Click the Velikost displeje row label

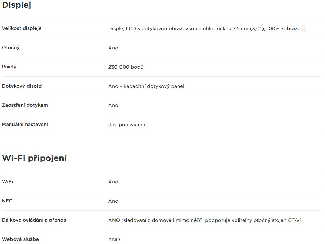pyautogui.click(x=22, y=28)
